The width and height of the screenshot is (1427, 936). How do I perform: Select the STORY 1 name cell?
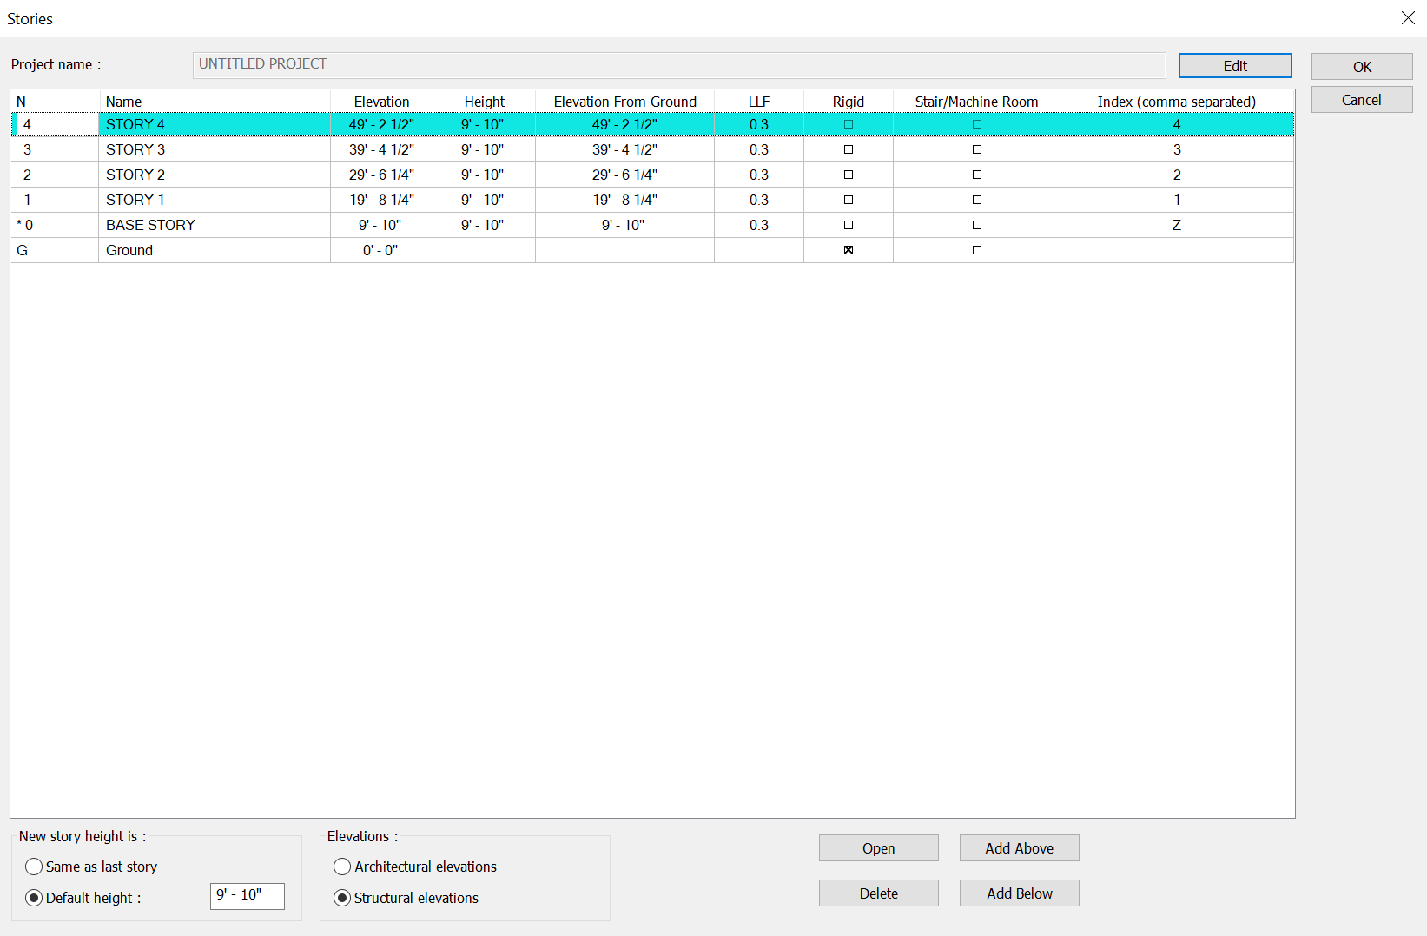pyautogui.click(x=214, y=200)
